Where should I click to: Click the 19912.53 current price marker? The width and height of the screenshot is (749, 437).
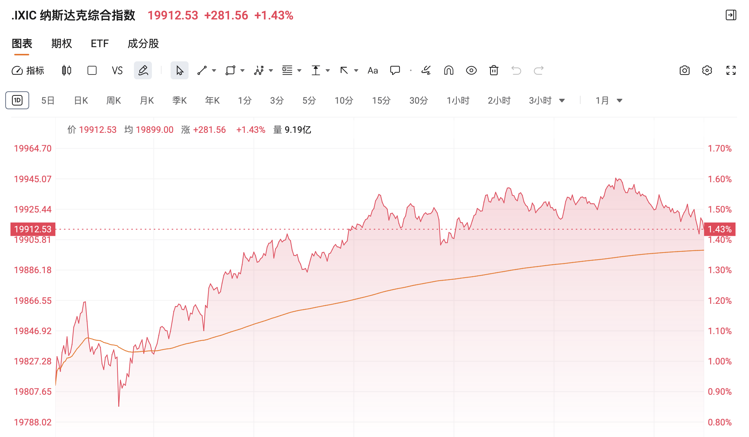pyautogui.click(x=33, y=229)
